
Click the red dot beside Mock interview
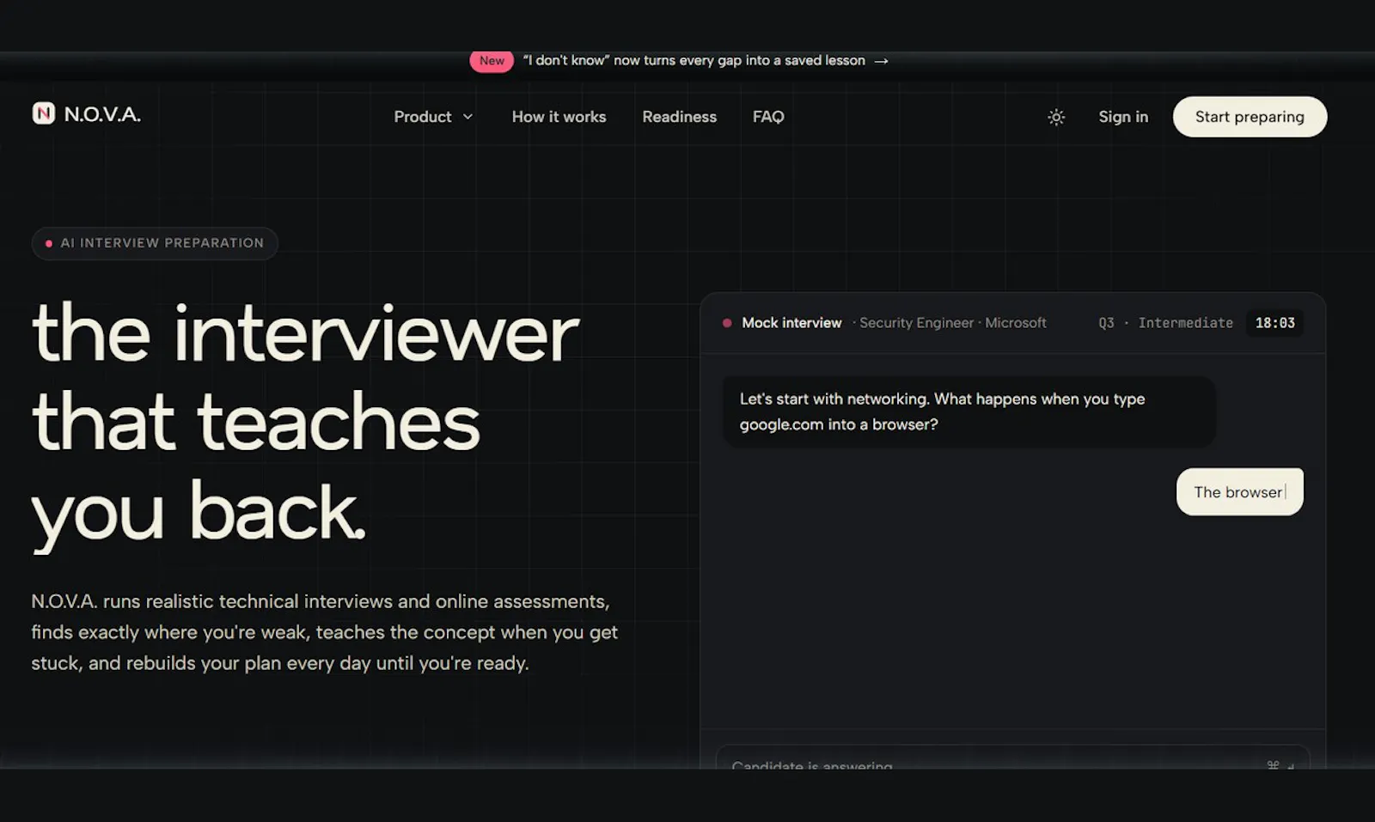(727, 323)
